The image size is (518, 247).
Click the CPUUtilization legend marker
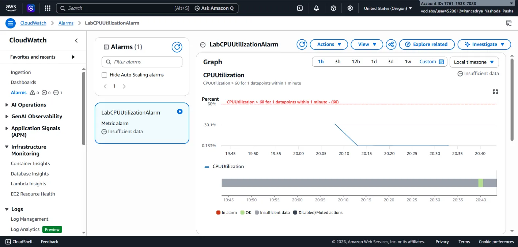207,167
